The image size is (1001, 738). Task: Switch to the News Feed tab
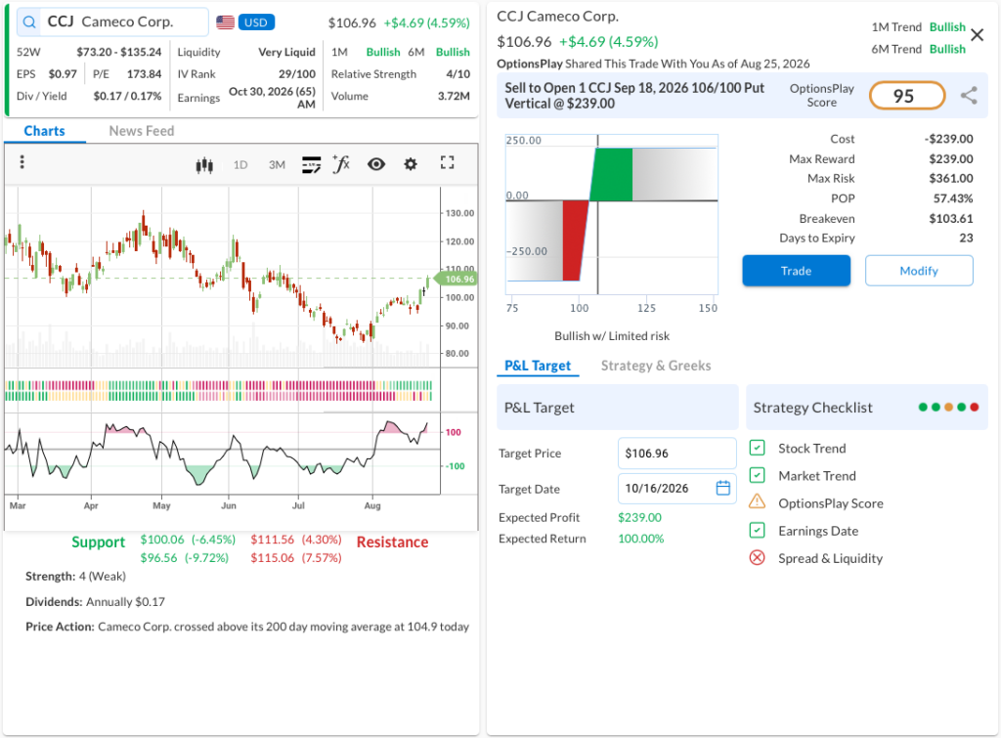[x=141, y=131]
